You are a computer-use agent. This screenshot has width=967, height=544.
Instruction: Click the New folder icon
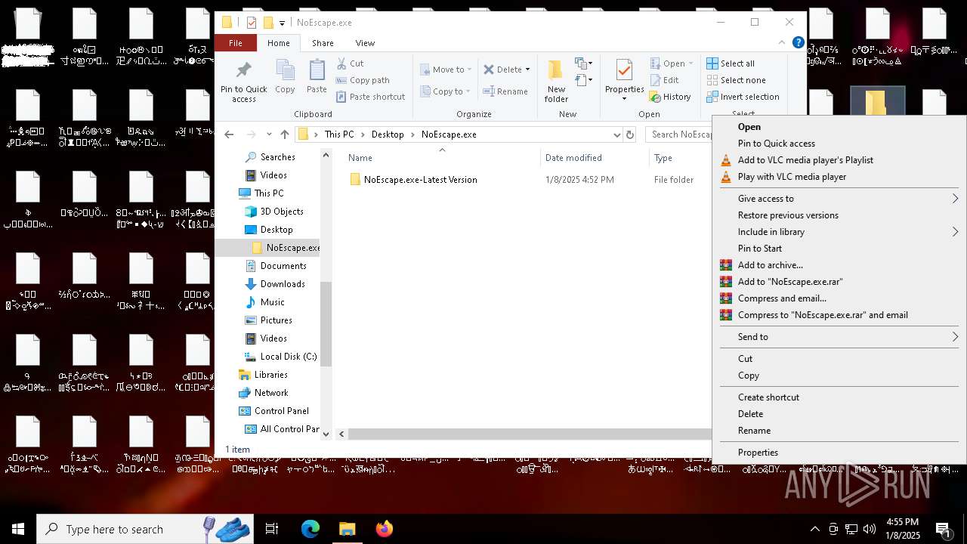tap(556, 82)
